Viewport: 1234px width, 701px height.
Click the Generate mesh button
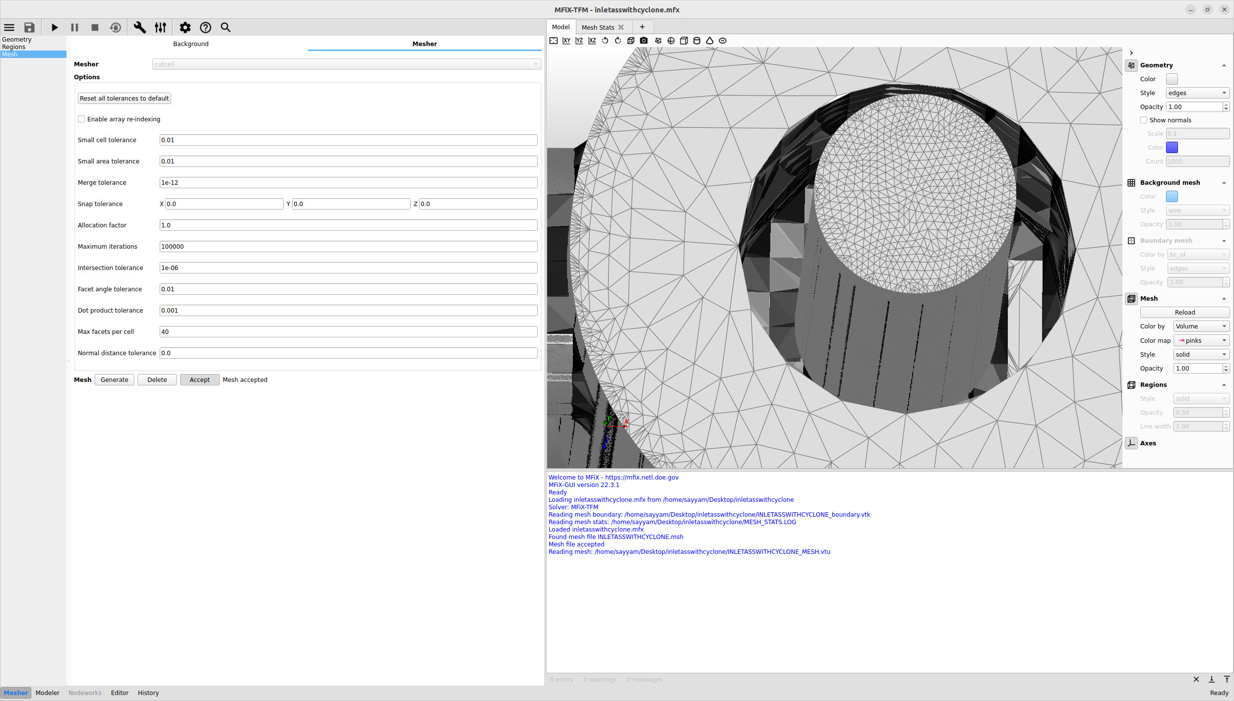point(114,379)
